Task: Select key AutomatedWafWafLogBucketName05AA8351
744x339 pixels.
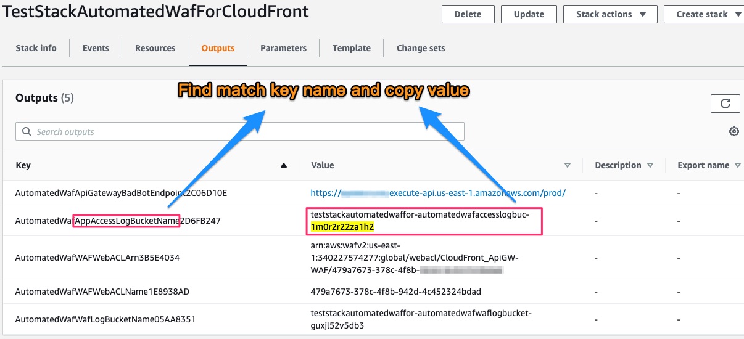Action: [105, 319]
